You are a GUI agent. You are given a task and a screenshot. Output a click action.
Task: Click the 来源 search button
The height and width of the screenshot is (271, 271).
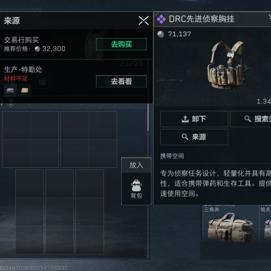coord(194,137)
